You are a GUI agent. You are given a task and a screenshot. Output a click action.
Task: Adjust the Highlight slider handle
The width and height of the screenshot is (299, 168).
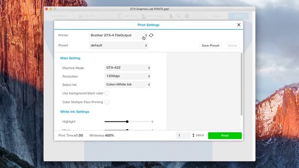click(x=127, y=121)
